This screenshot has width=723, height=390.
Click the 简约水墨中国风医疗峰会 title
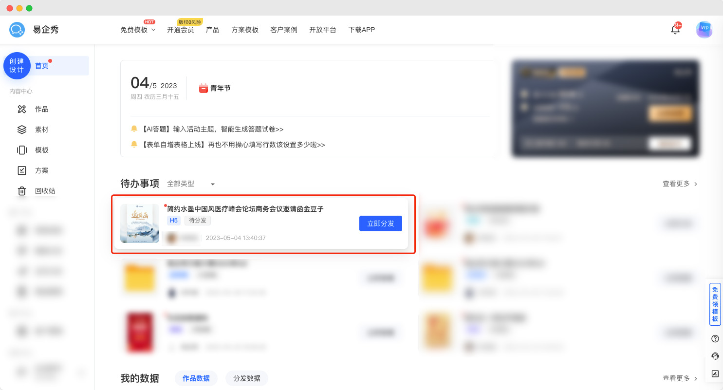coord(245,209)
